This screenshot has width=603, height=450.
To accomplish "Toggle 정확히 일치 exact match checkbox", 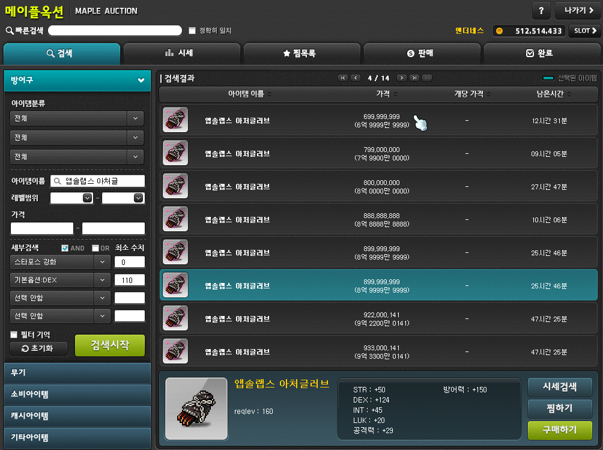I will [x=192, y=31].
